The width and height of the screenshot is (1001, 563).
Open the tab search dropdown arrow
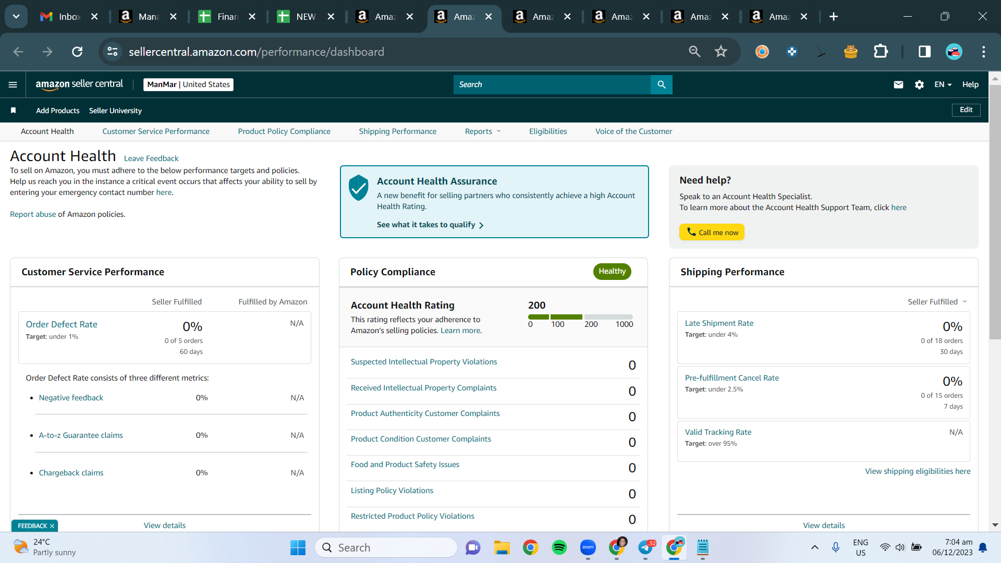(16, 17)
